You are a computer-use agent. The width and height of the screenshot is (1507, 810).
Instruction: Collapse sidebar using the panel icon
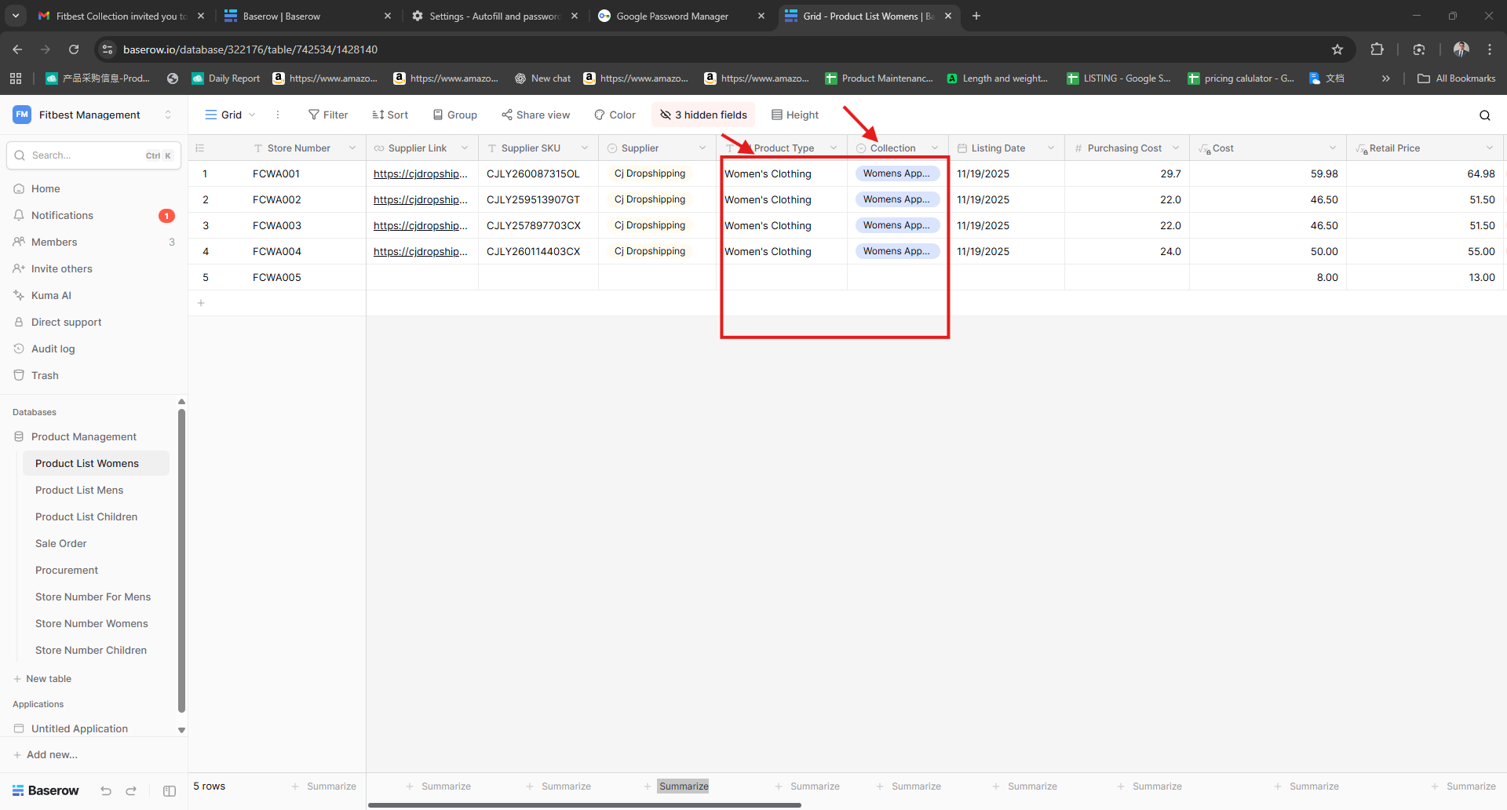tap(170, 790)
